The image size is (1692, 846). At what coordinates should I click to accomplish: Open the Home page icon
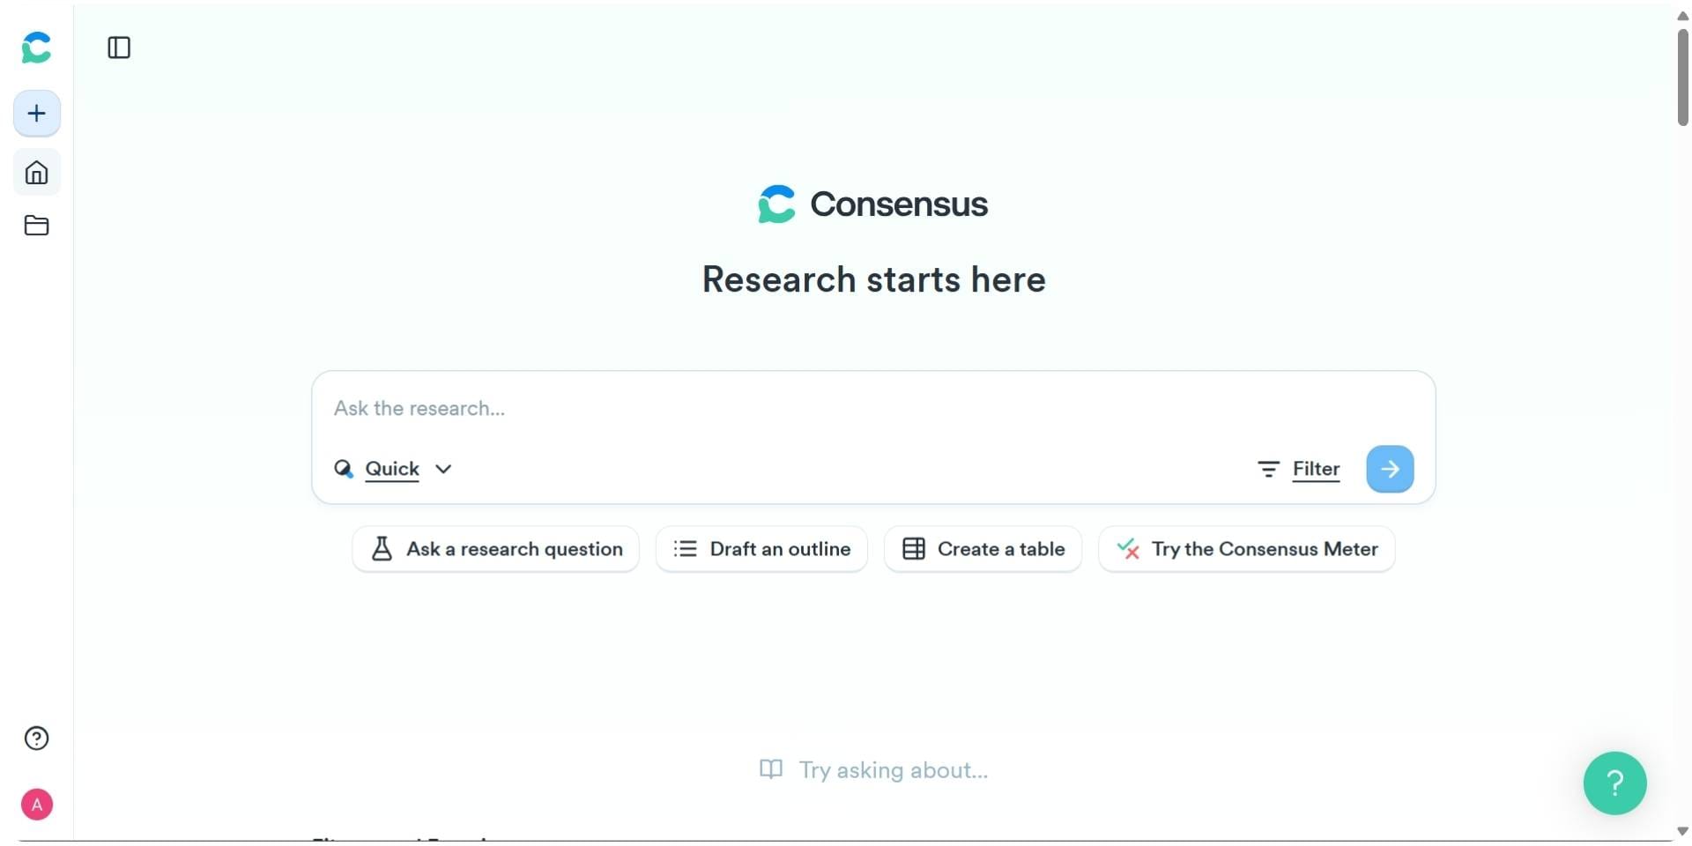pos(35,173)
